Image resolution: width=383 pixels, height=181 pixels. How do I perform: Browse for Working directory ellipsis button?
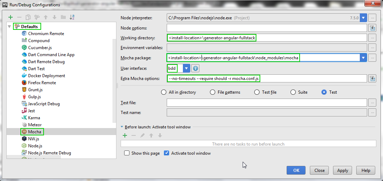372,38
